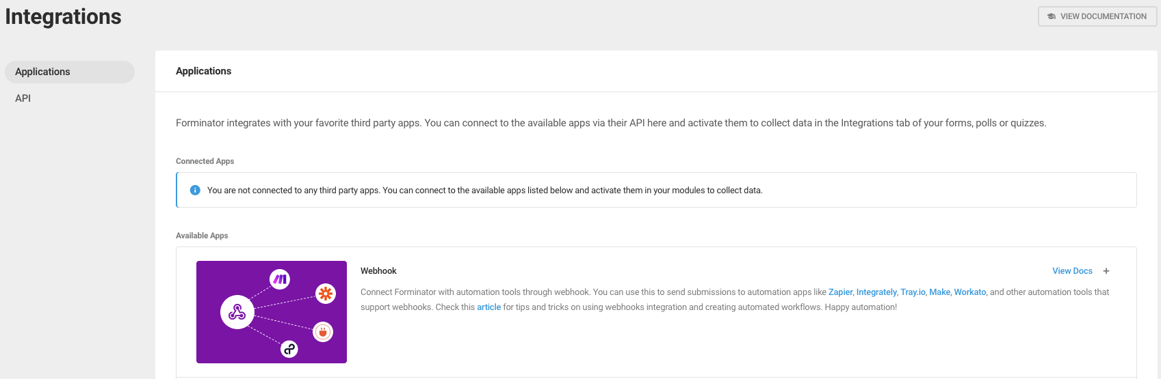
Task: Click the purple Webhook app thumbnail
Action: tap(272, 312)
